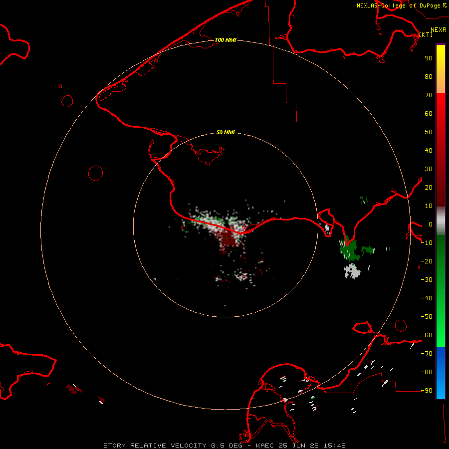Click the -10 value on velocity scale
The width and height of the screenshot is (449, 449).
427,243
